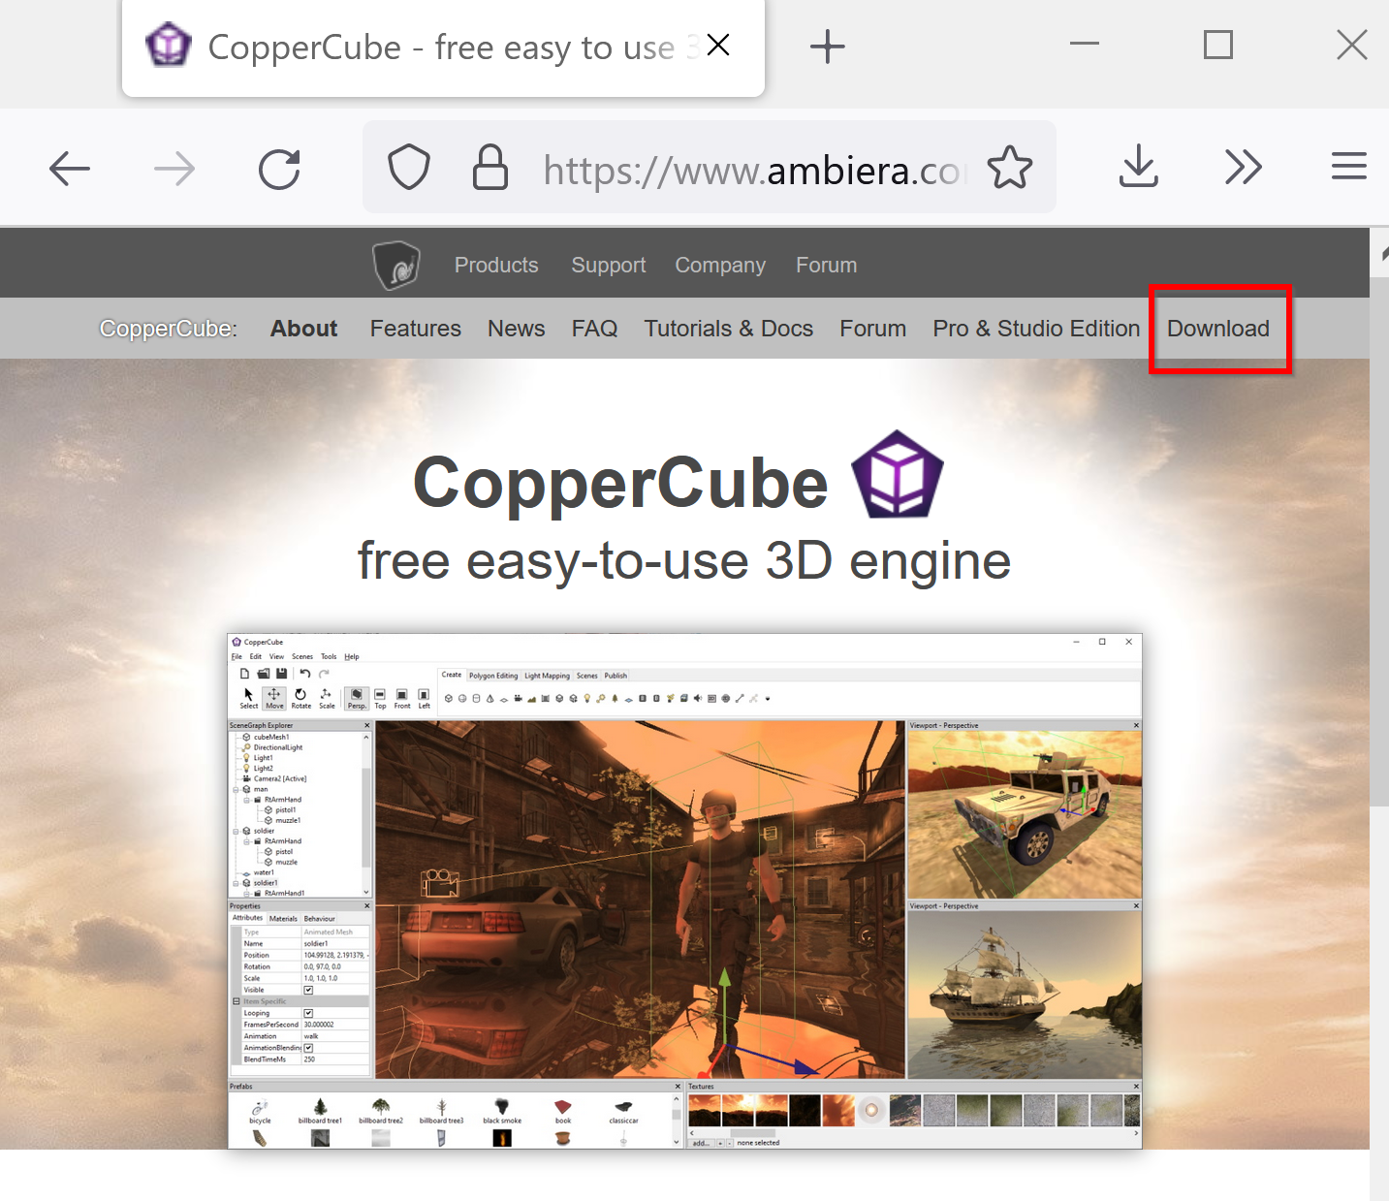This screenshot has width=1389, height=1201.
Task: Open Pro & Studio Edition page
Action: click(1036, 329)
